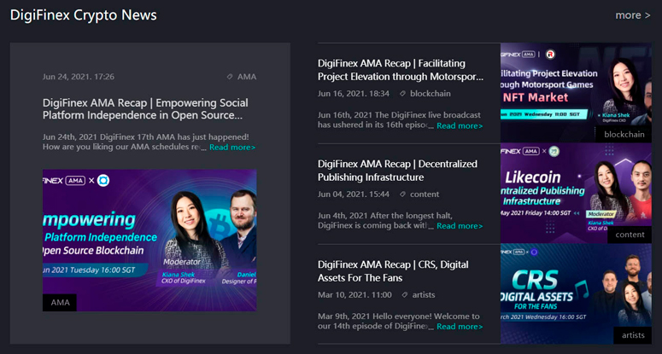The image size is (662, 354).
Task: Read more of the 14th episode article
Action: tap(460, 327)
